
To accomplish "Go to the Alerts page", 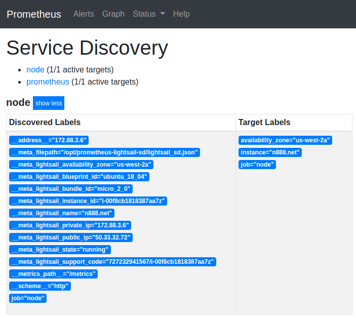I will point(84,14).
